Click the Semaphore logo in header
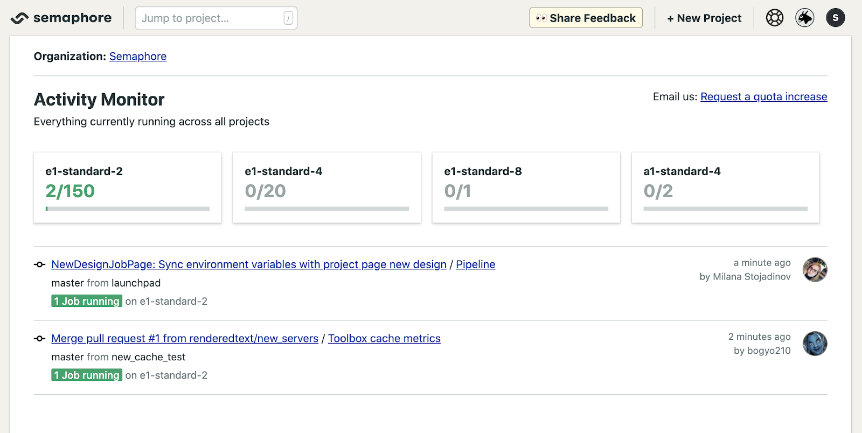862x433 pixels. click(61, 18)
